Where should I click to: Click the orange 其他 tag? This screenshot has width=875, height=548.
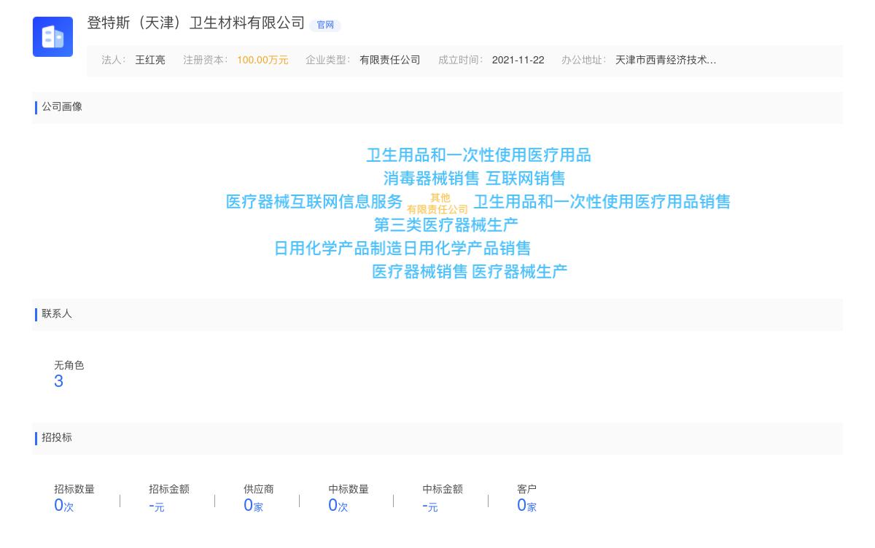pyautogui.click(x=440, y=197)
